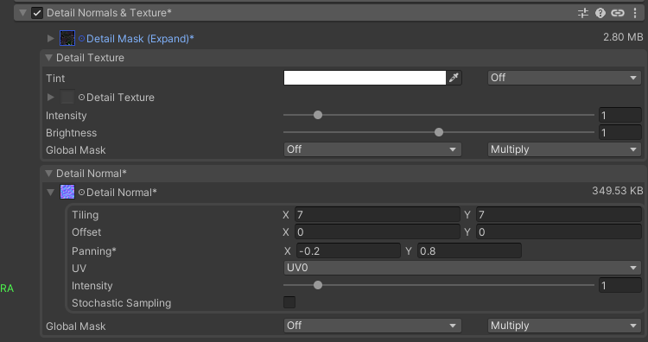Collapse the Detail Normal group
This screenshot has height=342, width=648.
point(48,173)
